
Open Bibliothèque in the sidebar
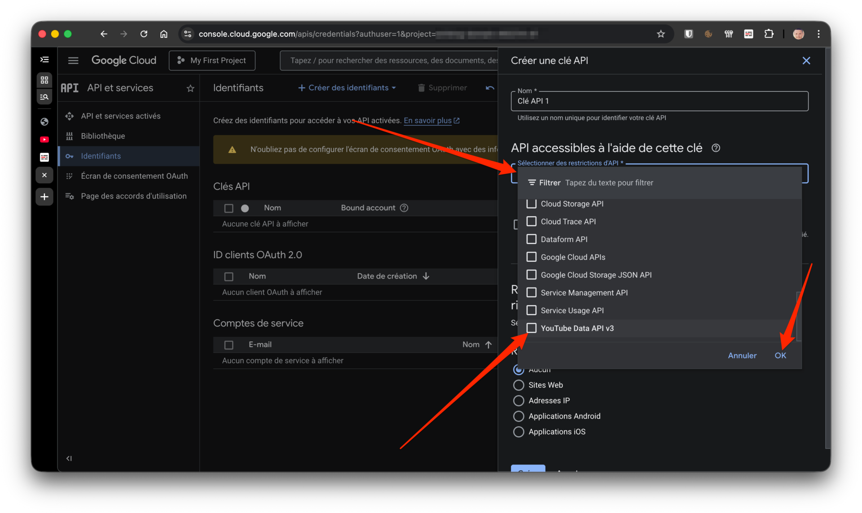pyautogui.click(x=103, y=136)
